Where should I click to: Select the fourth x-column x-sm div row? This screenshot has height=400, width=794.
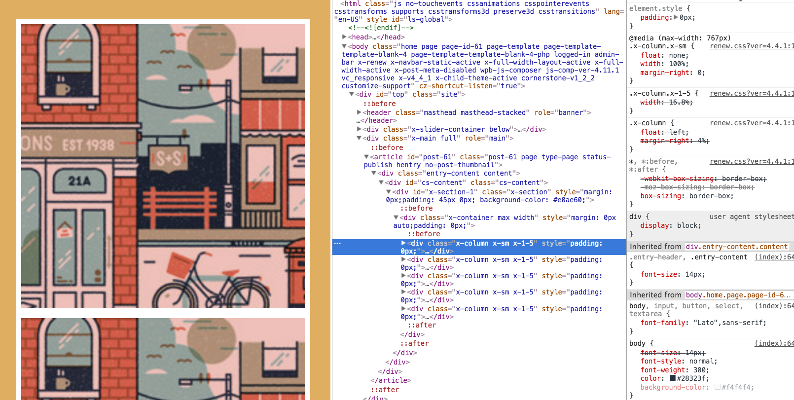479,296
